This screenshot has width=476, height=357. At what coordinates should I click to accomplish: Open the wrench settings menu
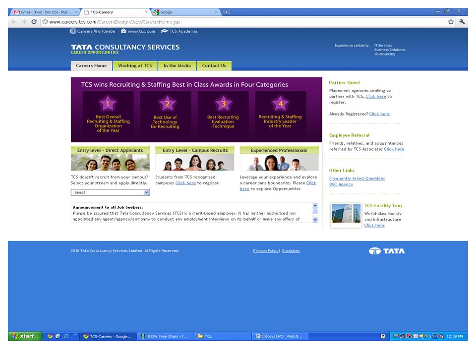click(x=462, y=22)
